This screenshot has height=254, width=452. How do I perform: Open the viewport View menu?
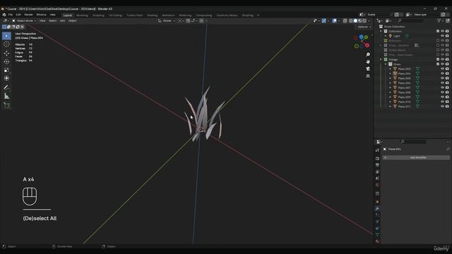[x=42, y=20]
